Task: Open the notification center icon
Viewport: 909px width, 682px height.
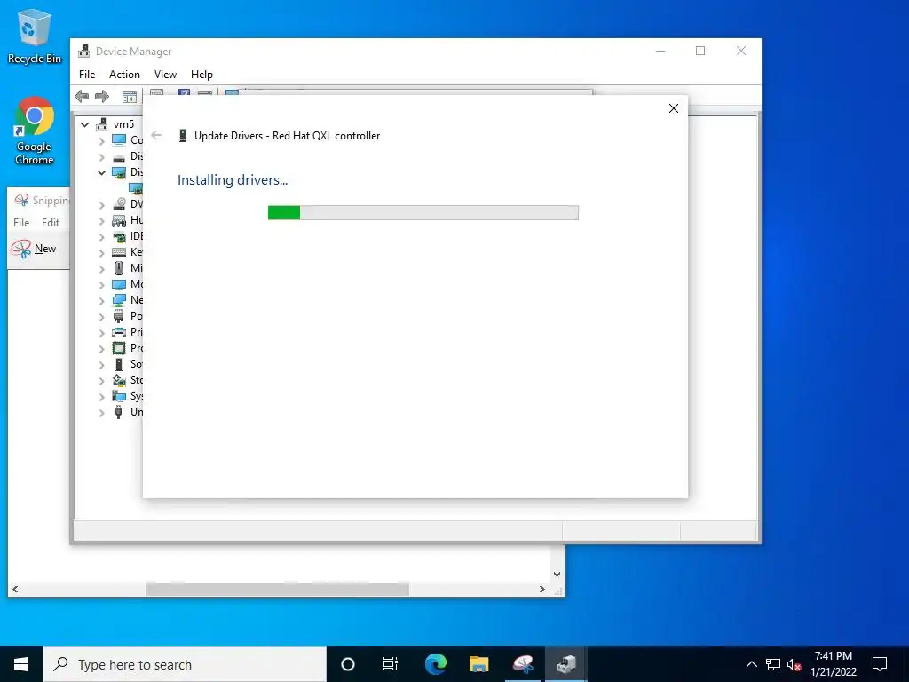Action: pyautogui.click(x=880, y=664)
